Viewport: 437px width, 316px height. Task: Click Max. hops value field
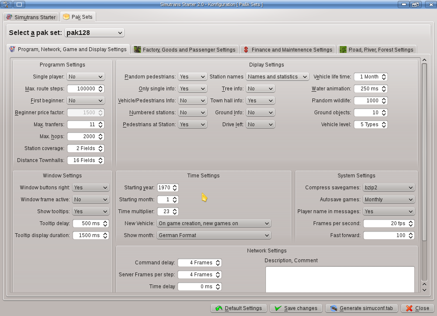coord(85,136)
